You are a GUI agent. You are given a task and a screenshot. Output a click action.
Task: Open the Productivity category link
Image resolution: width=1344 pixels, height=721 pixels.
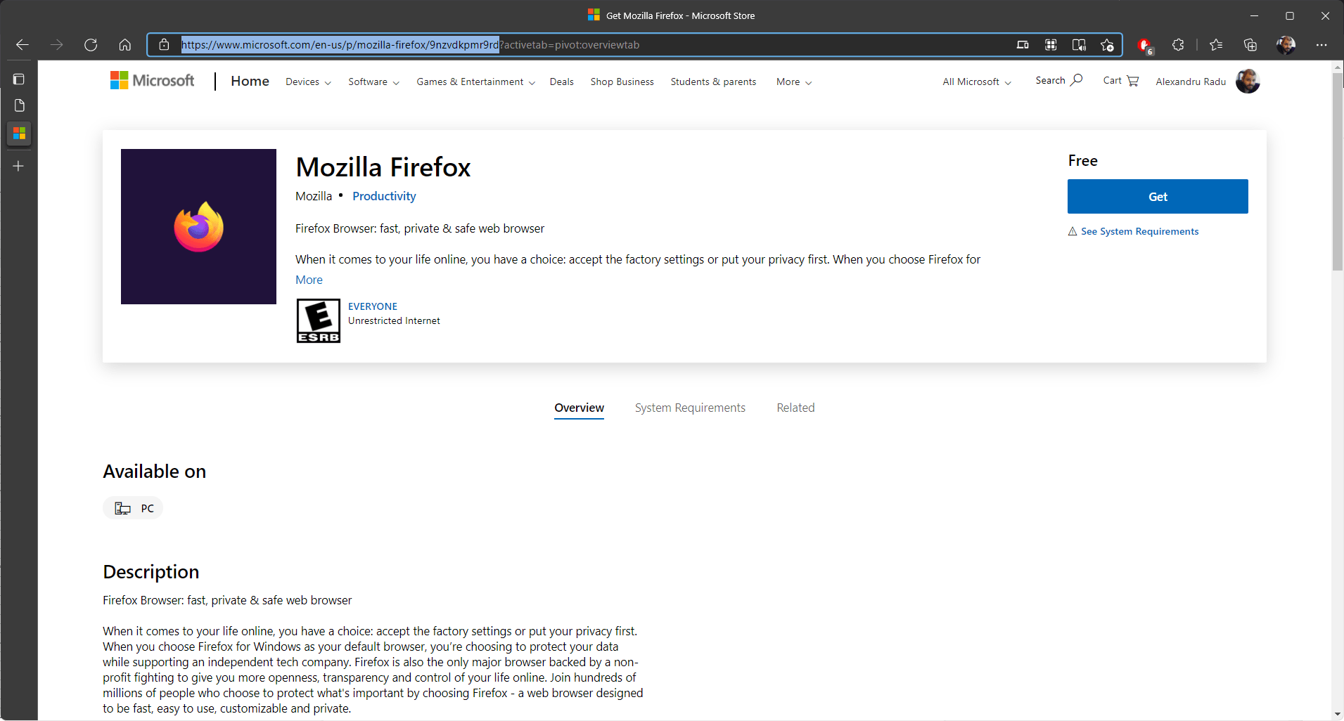(384, 196)
